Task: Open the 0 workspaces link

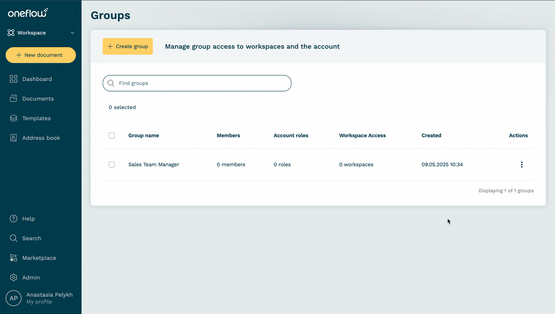Action: pyautogui.click(x=356, y=164)
